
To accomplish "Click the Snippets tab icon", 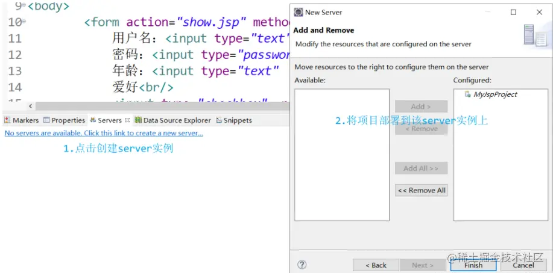I will coord(219,120).
